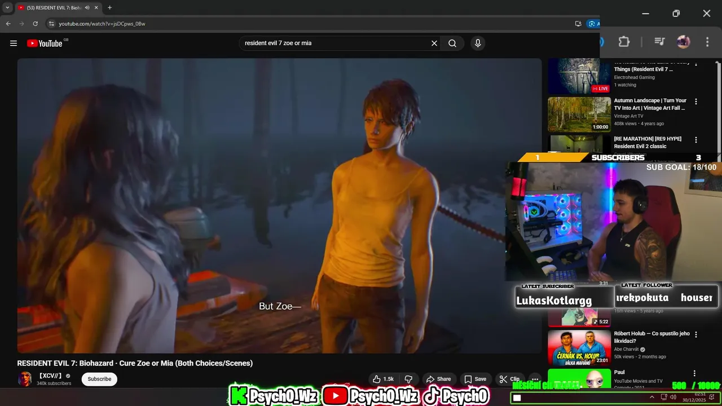Open options menu for Autumn Landscape video
The height and width of the screenshot is (406, 722).
click(x=696, y=101)
